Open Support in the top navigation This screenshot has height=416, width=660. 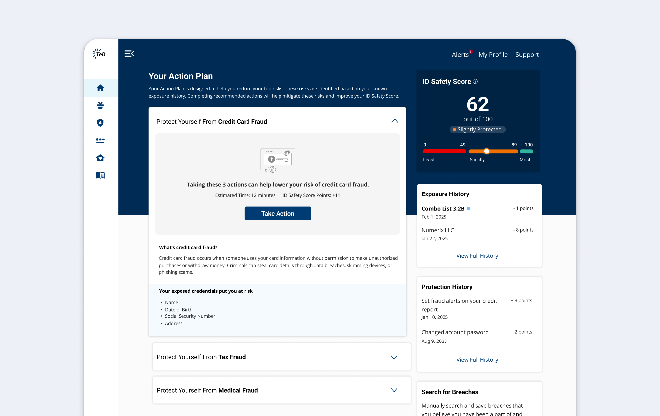coord(527,55)
